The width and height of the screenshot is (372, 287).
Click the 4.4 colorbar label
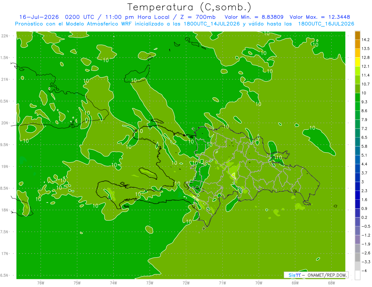pyautogui.click(x=365, y=164)
